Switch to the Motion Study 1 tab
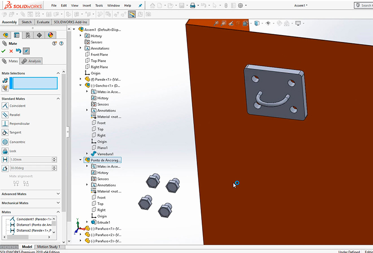The image size is (373, 253). (x=48, y=247)
